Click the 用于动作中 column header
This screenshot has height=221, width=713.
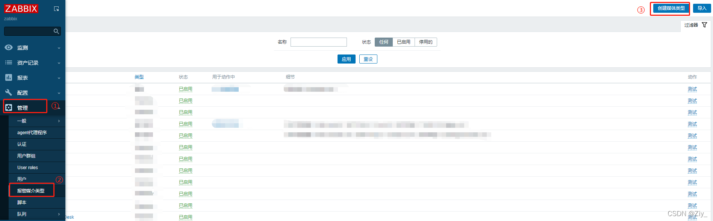click(224, 77)
